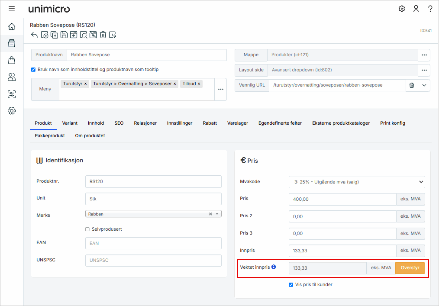The image size is (439, 306).
Task: Open the sidebar settings gear
Action: coord(12,111)
